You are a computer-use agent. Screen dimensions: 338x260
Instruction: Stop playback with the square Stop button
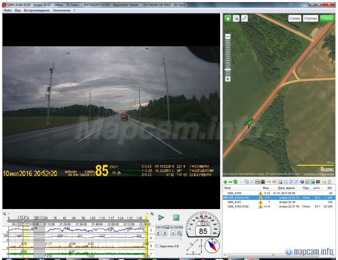tap(176, 217)
